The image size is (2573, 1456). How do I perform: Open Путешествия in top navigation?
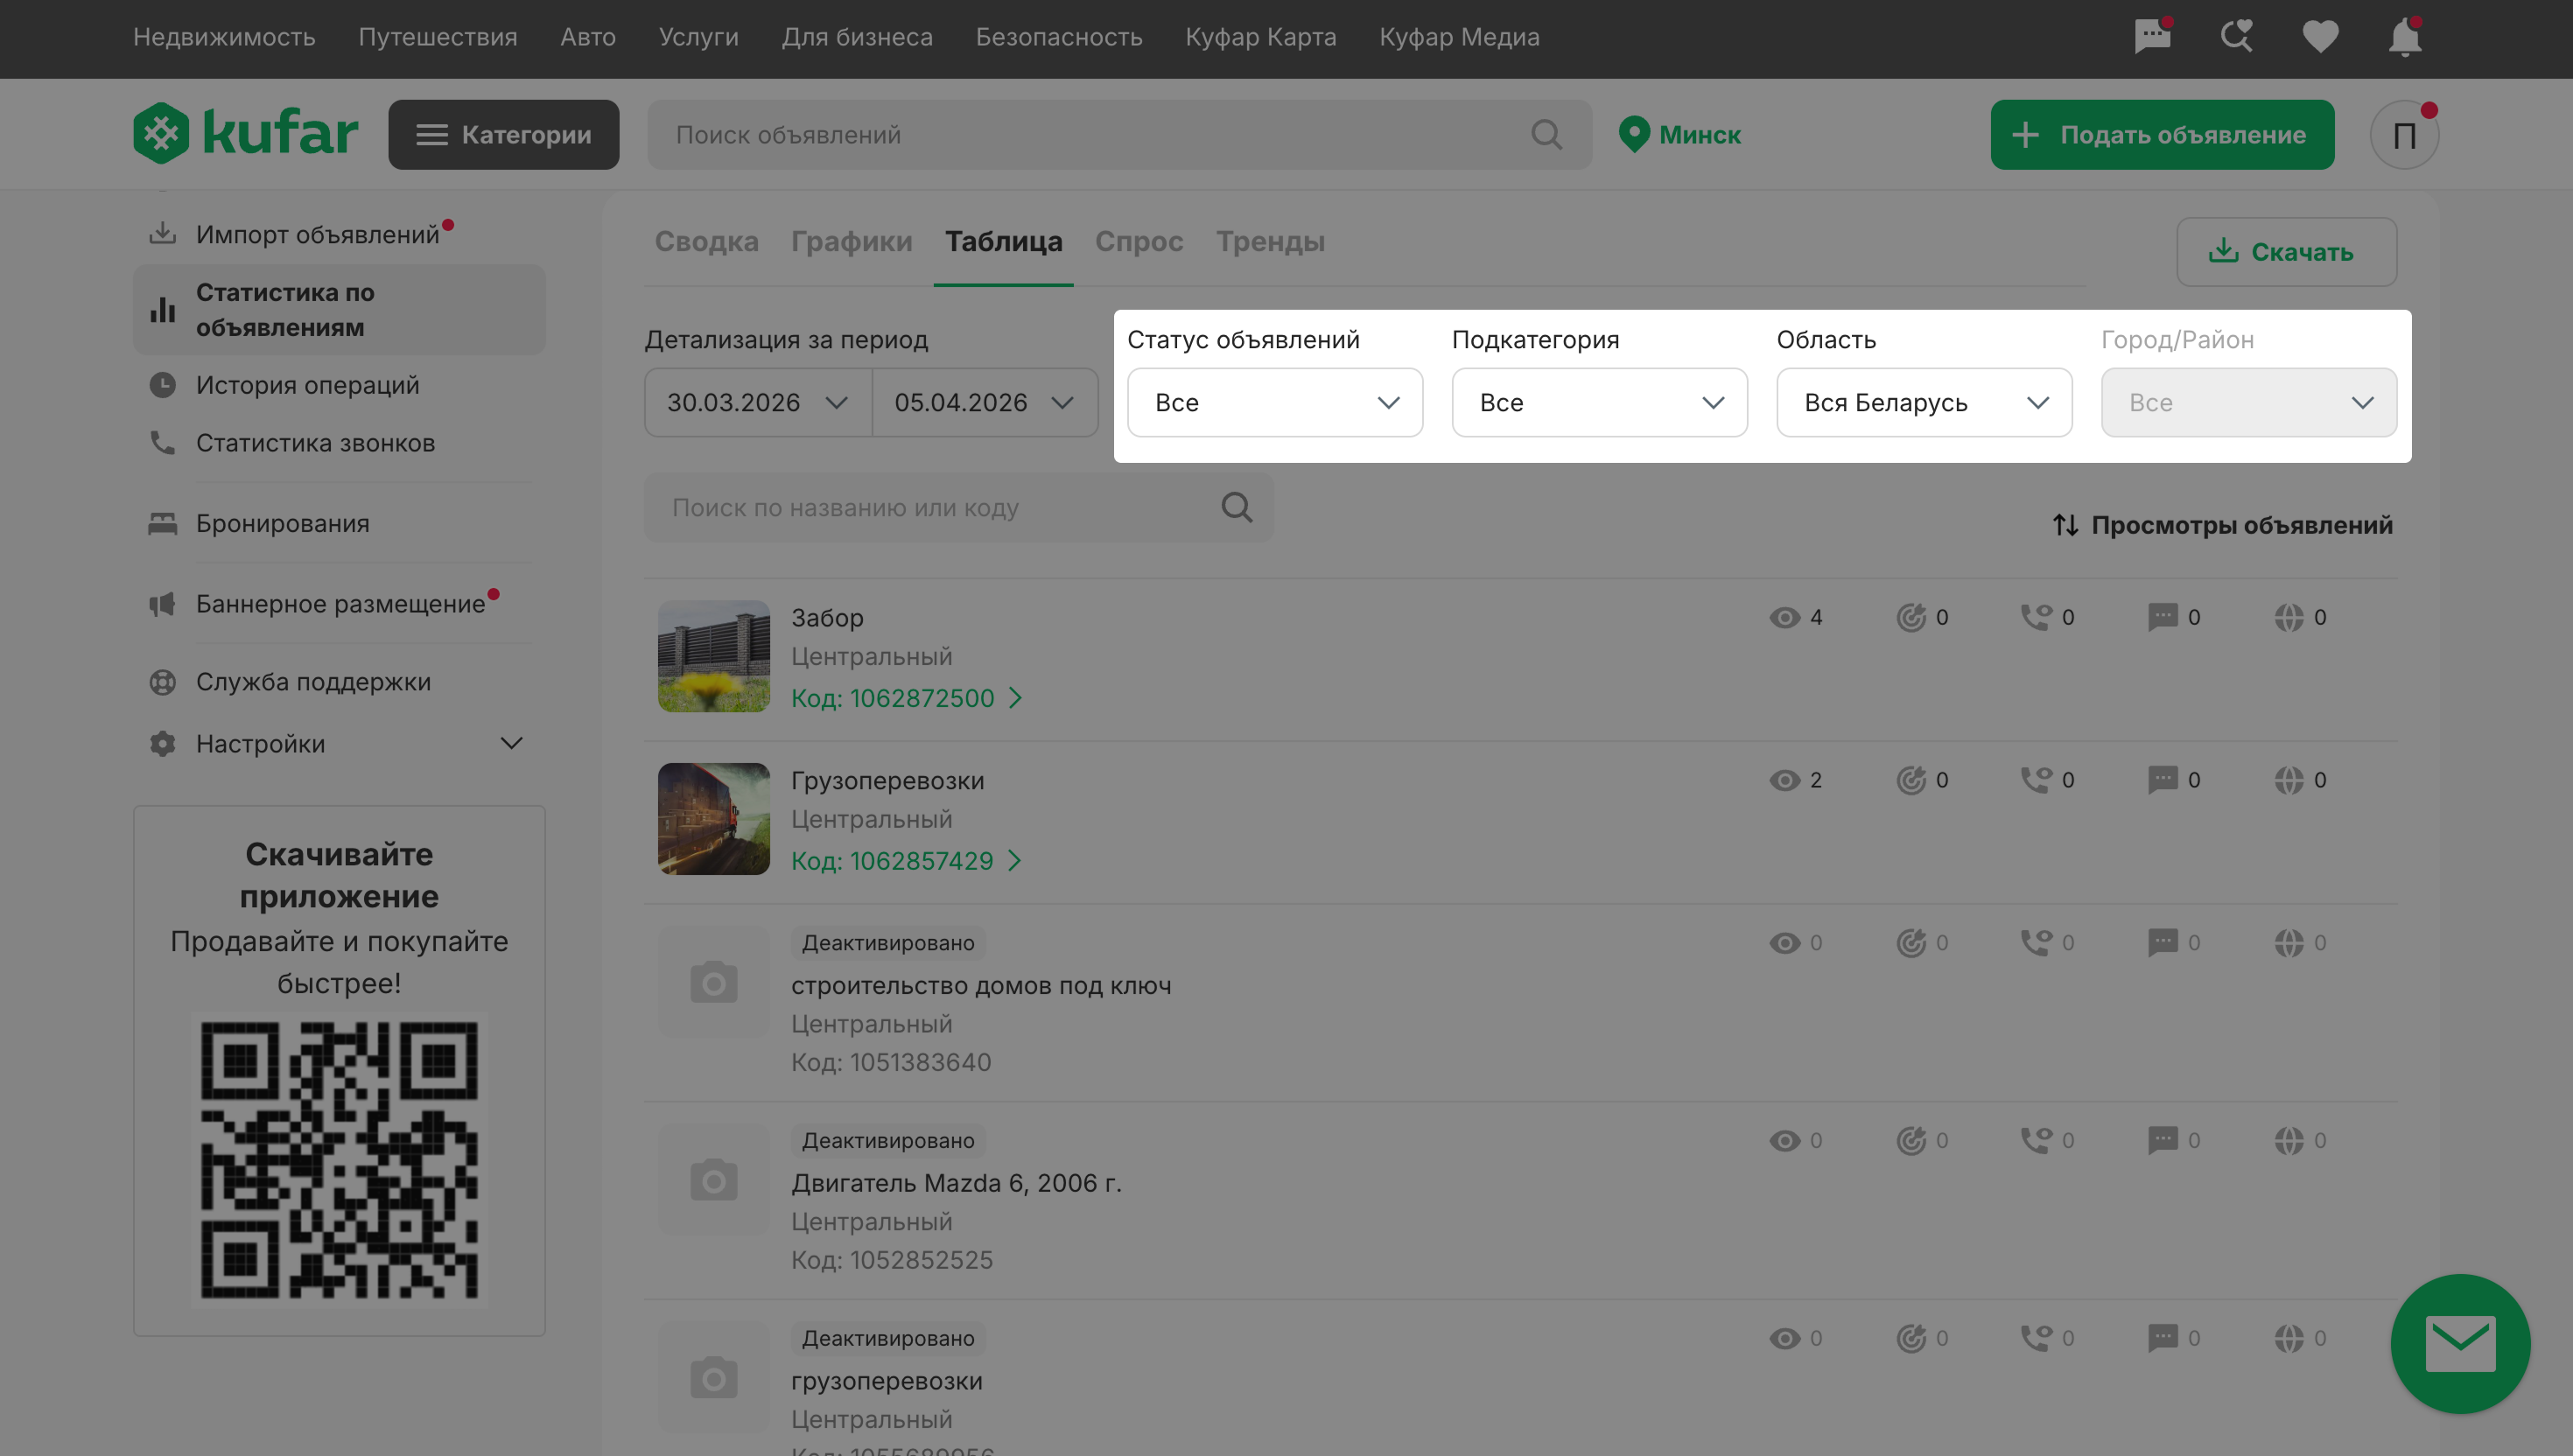pyautogui.click(x=438, y=37)
